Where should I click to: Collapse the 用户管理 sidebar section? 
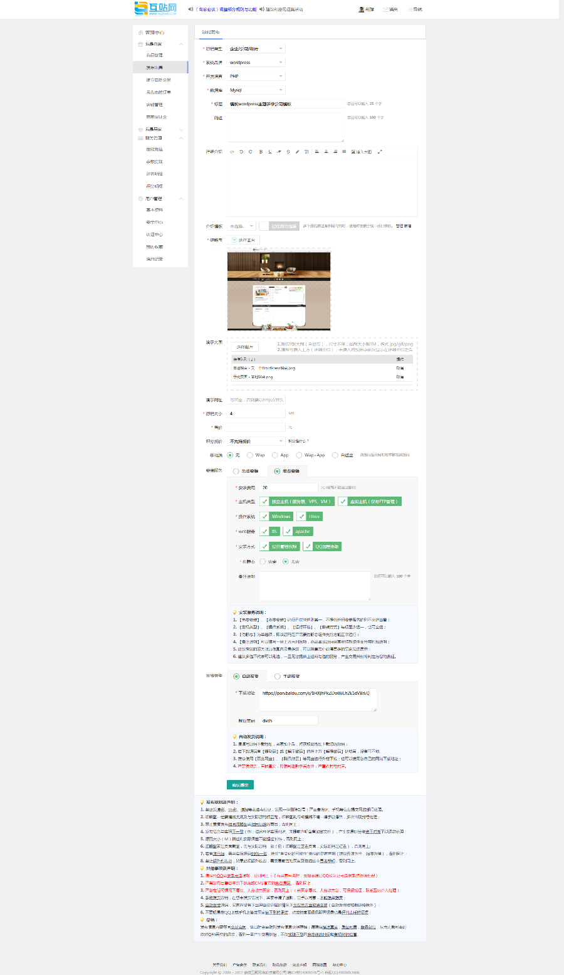pos(181,198)
